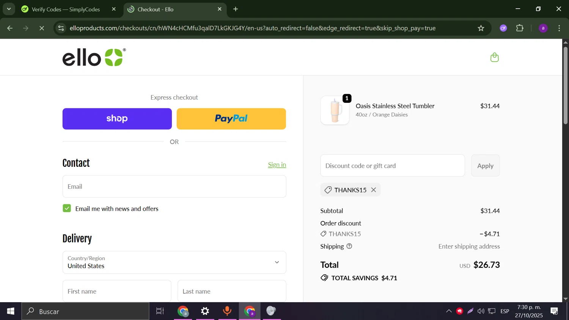Remove the THANKS15 discount code
Image resolution: width=569 pixels, height=320 pixels.
point(374,190)
